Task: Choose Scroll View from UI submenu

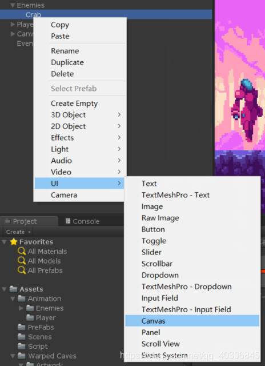Action: (x=192, y=344)
